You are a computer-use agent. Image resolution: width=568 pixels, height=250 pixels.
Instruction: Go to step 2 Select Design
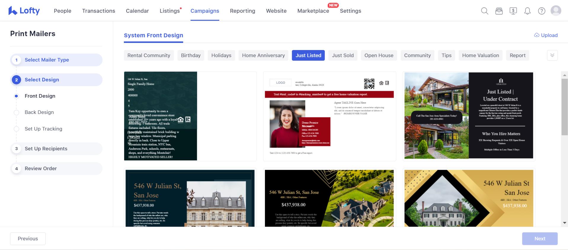click(x=56, y=80)
